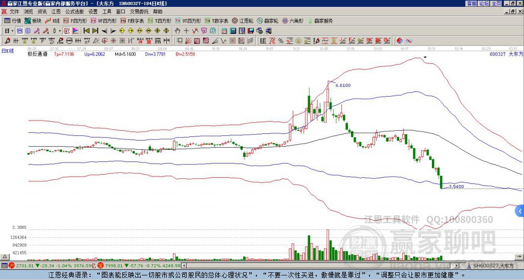Click the 600327 大东方 stock name
The image size is (524, 280).
(x=506, y=54)
